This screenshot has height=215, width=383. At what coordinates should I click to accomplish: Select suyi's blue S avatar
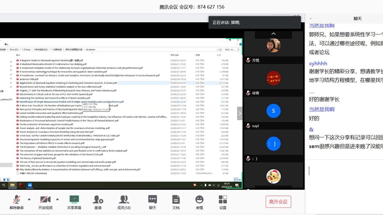tap(273, 111)
